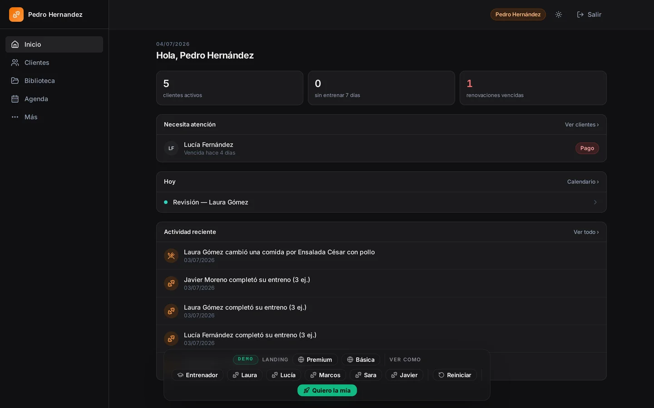Click the orange dumbbell logo icon

[16, 15]
